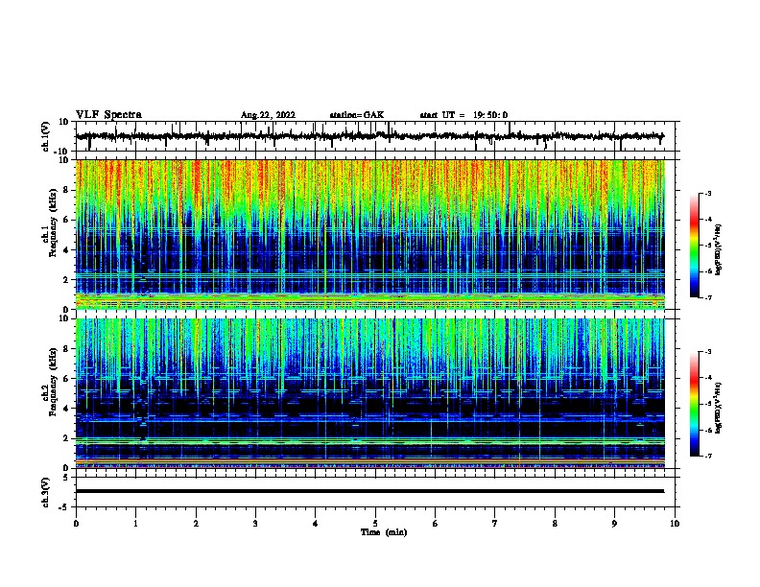This screenshot has width=760, height=587.
Task: Click the "ch.3(V)" axis label
Action: tap(46, 493)
